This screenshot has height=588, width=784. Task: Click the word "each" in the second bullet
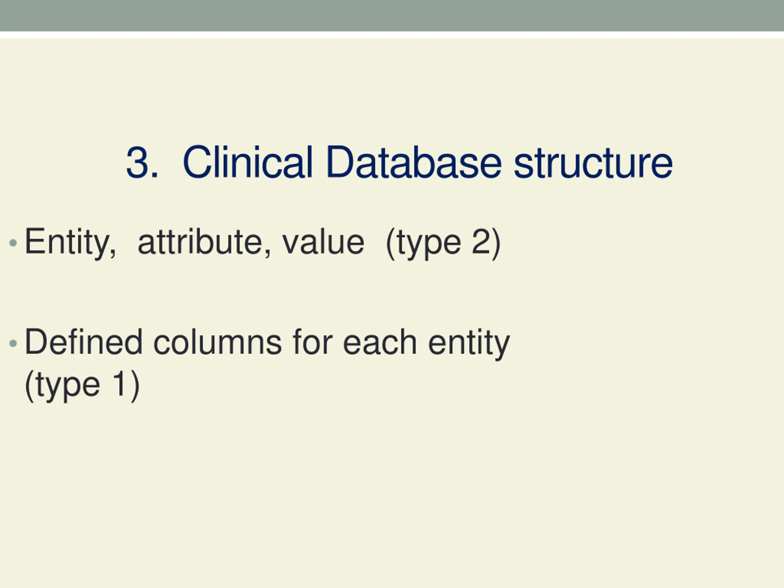click(x=380, y=342)
